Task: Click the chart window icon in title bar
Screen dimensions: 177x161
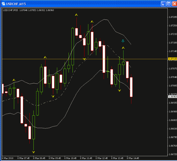Action: point(3,4)
